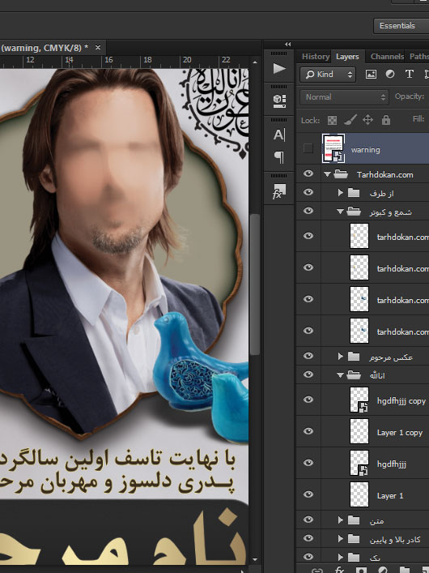Close the warning document tab
Image resolution: width=429 pixels, height=573 pixels.
(x=98, y=48)
